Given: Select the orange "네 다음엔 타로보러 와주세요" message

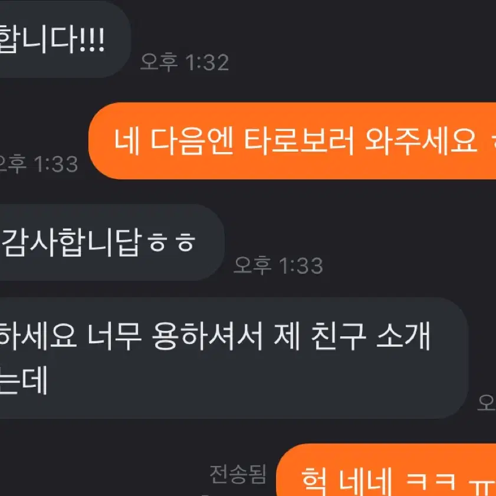Looking at the screenshot, I should click(x=292, y=141).
